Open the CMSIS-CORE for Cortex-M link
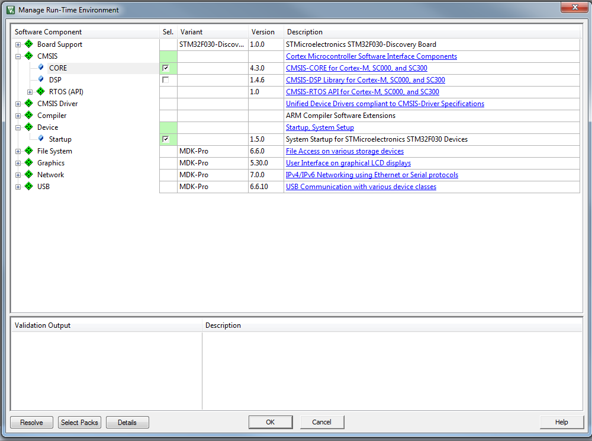592x441 pixels. (356, 68)
